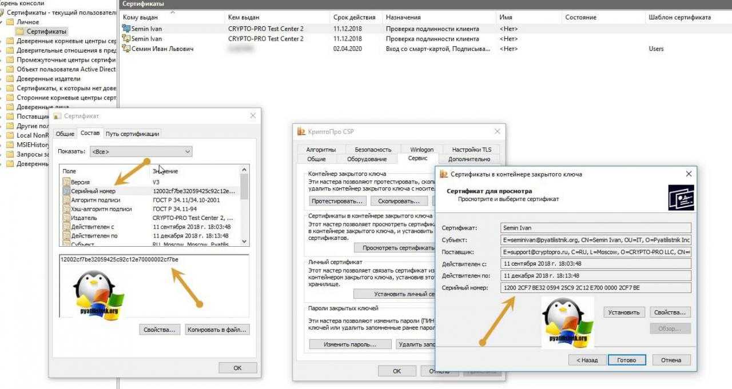This screenshot has height=389, width=732.
Task: Close the Сертификат dialog window
Action: (x=253, y=116)
